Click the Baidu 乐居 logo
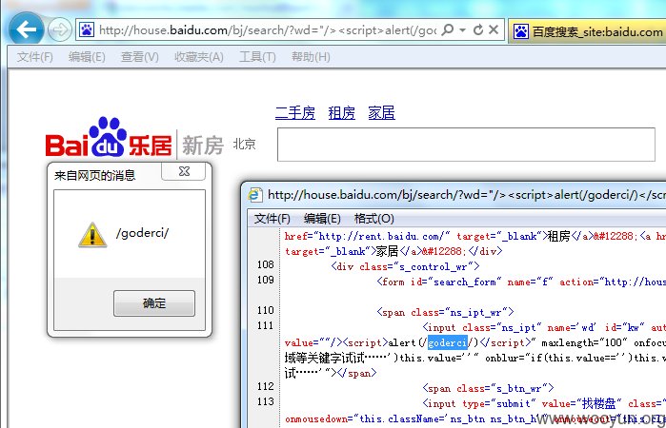Image resolution: width=666 pixels, height=428 pixels. [x=109, y=137]
